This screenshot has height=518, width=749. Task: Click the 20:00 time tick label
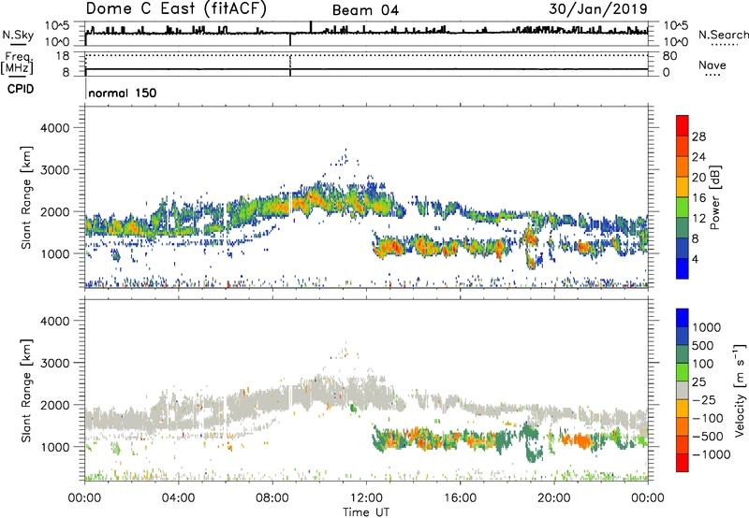pyautogui.click(x=553, y=498)
